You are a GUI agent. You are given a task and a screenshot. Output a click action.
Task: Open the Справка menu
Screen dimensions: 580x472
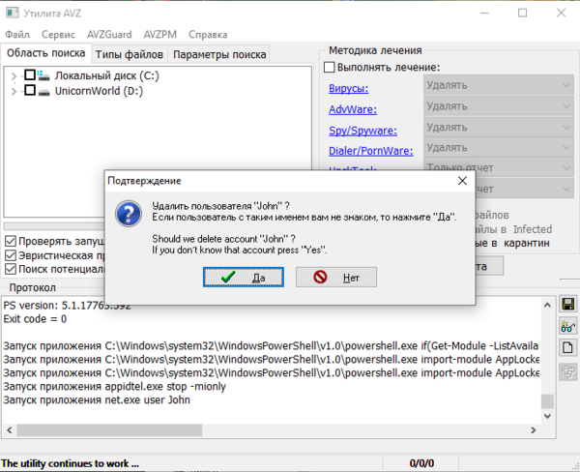(x=208, y=35)
